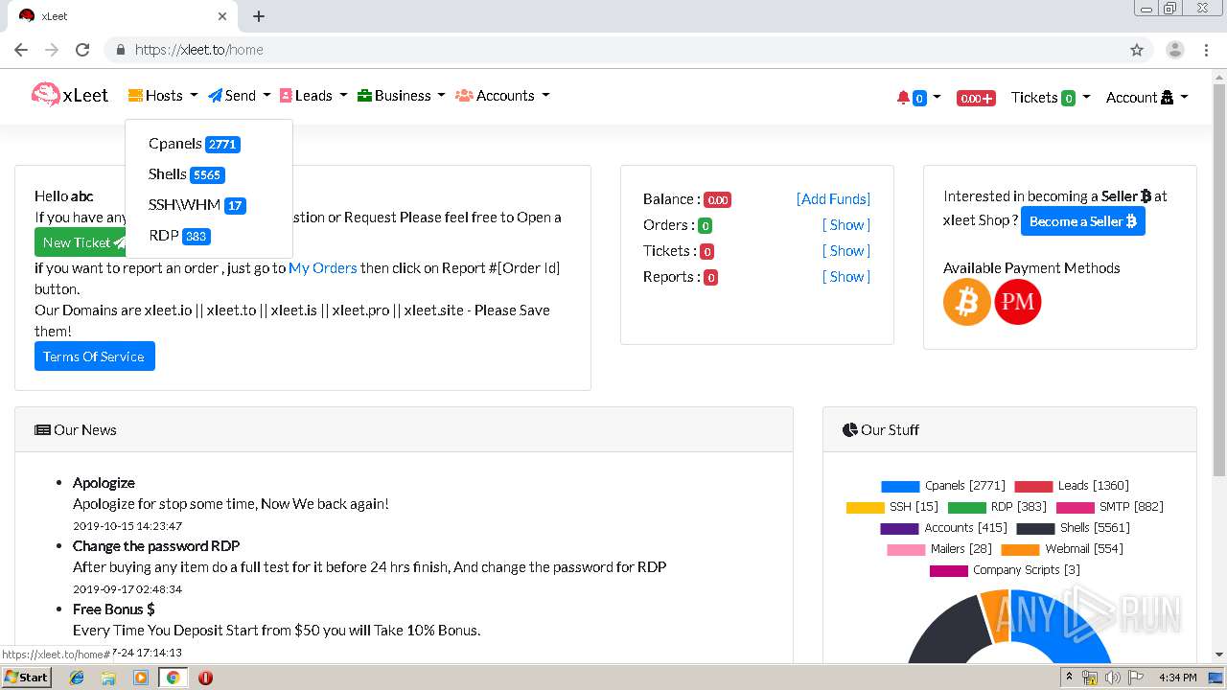Toggle Cpanels [2771] chart legend
The width and height of the screenshot is (1227, 690).
click(x=943, y=486)
